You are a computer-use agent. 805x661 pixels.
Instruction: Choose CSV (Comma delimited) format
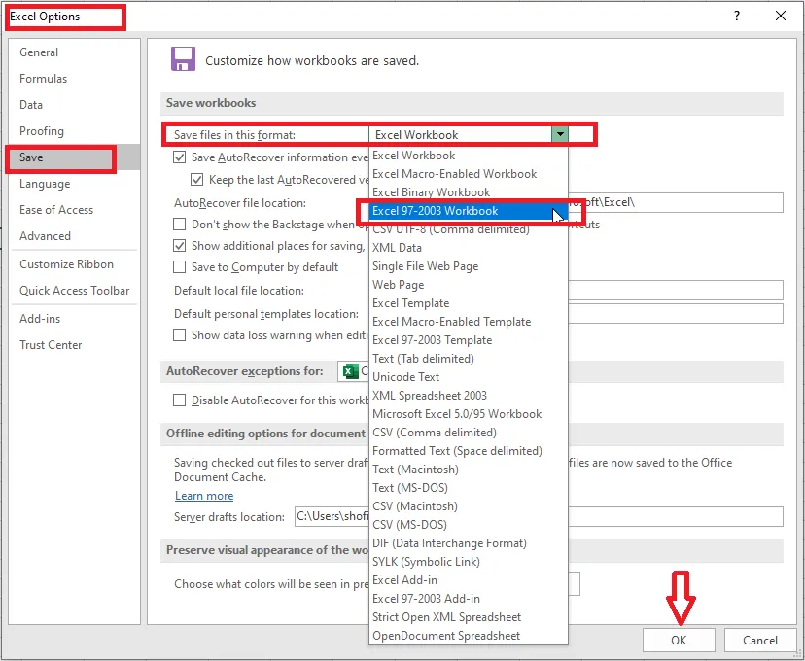469,433
